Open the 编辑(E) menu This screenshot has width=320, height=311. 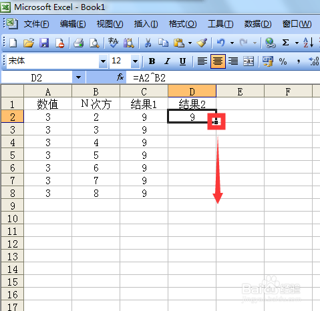tap(73, 24)
